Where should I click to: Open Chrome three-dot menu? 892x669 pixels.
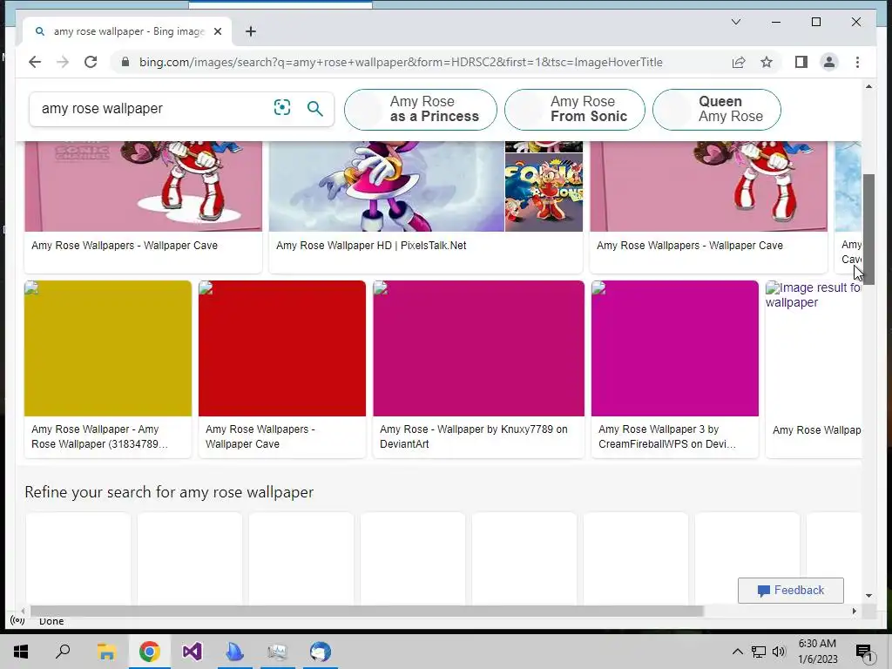tap(857, 62)
